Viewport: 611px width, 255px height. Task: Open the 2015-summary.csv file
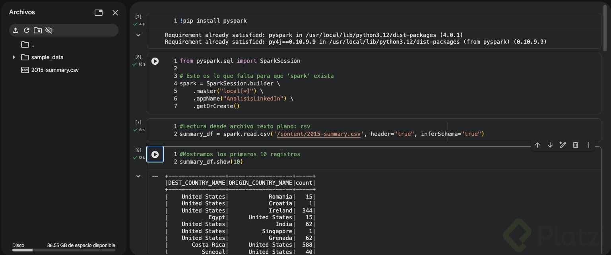click(55, 70)
